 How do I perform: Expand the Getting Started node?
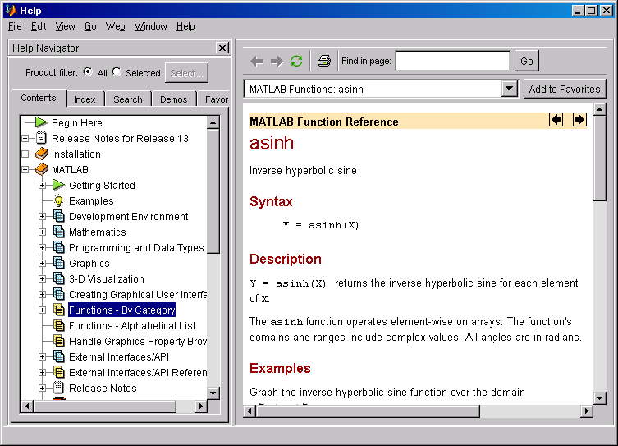pyautogui.click(x=42, y=185)
